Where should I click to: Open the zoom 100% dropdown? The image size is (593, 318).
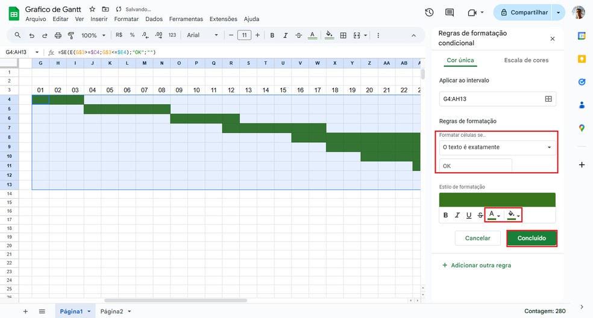93,35
